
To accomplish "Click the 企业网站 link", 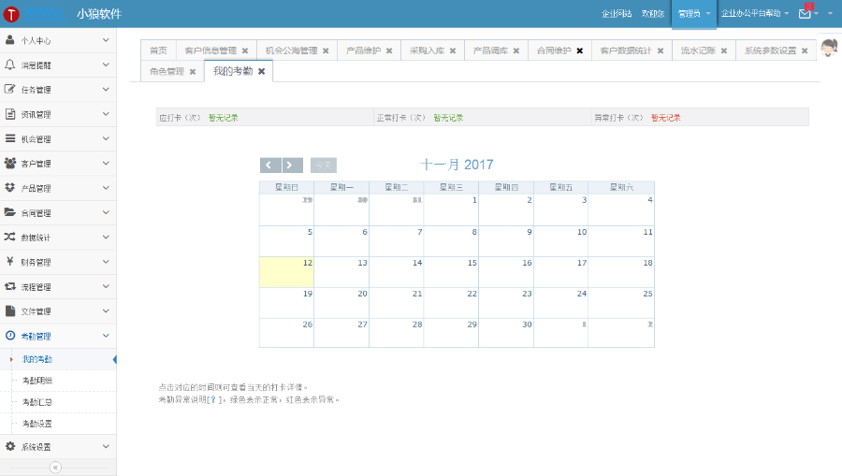I will (x=617, y=14).
